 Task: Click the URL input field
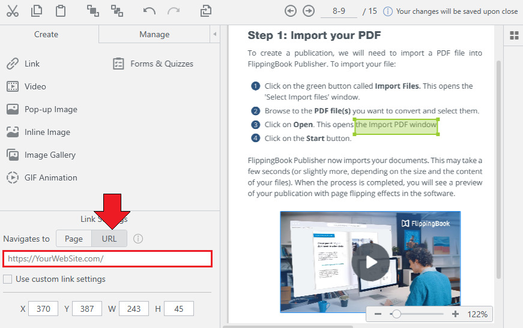pos(107,258)
